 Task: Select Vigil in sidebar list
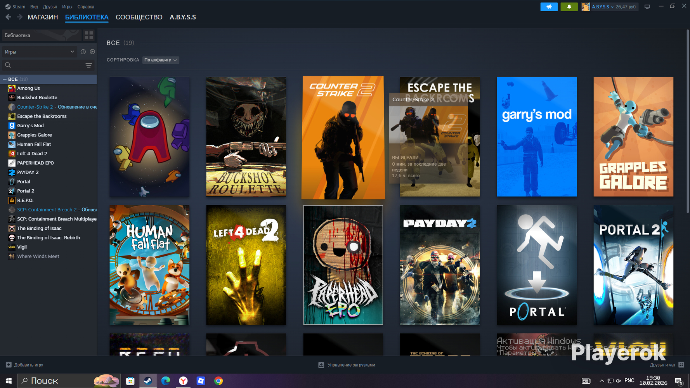pyautogui.click(x=49, y=247)
